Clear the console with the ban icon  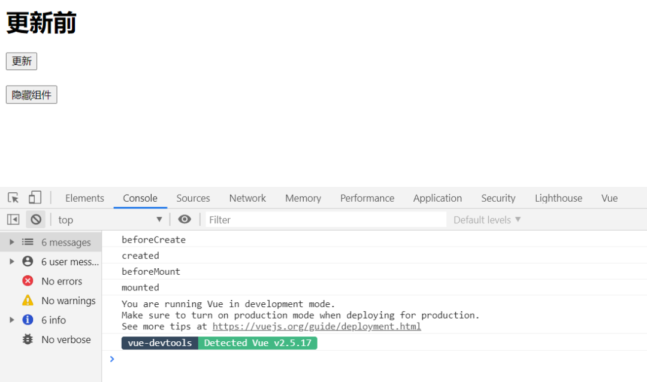[x=36, y=220]
